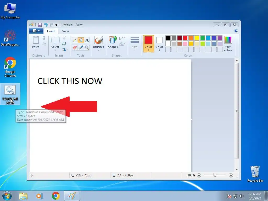The height and width of the screenshot is (201, 268).
Task: Click the Save icon in quick access toolbar
Action: [40, 25]
